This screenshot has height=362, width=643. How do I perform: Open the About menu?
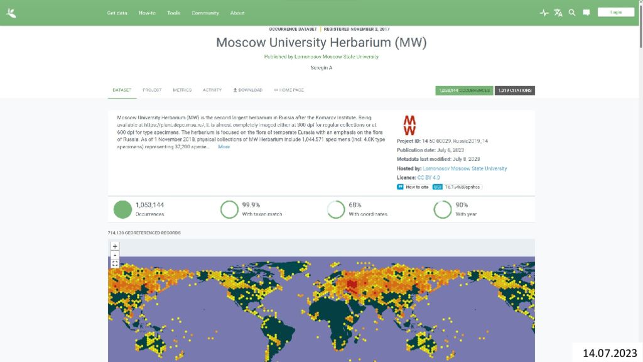pyautogui.click(x=237, y=13)
